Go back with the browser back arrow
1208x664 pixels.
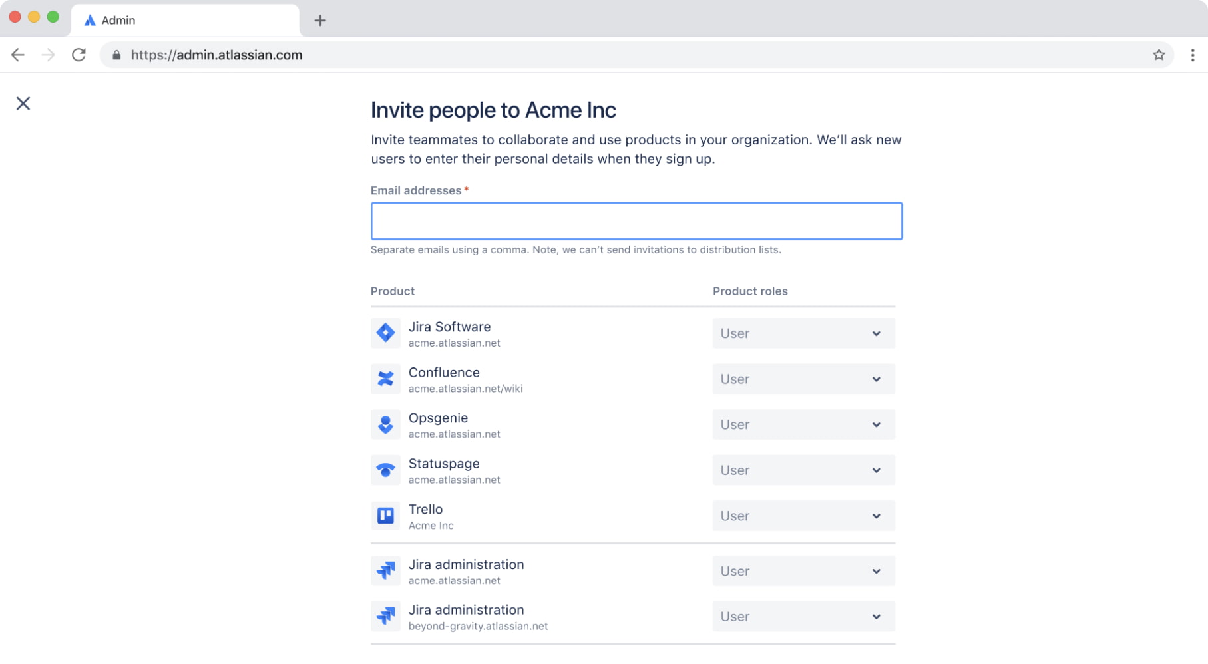(x=18, y=55)
